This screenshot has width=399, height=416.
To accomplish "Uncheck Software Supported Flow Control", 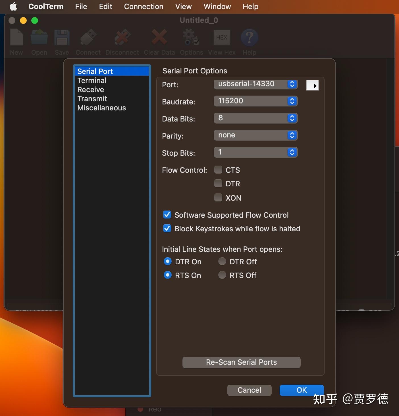I will click(167, 215).
